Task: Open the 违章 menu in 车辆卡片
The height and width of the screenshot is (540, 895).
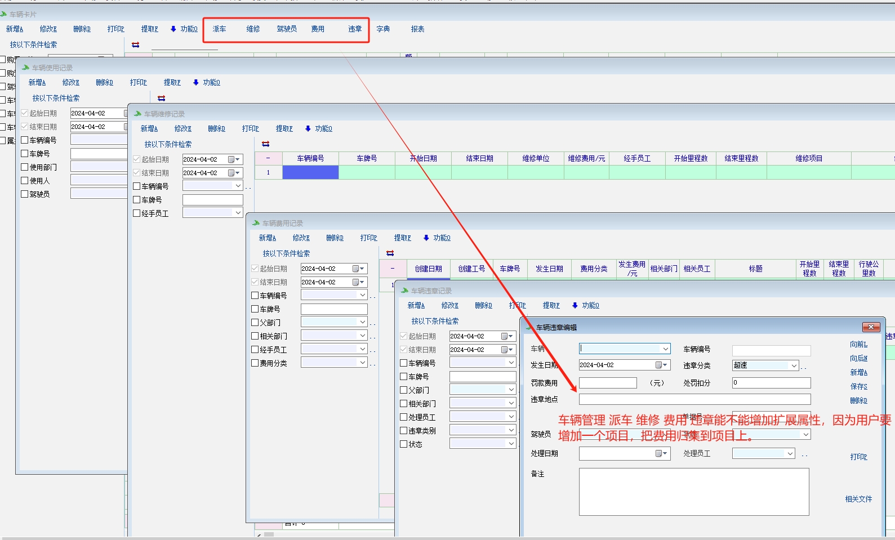Action: [355, 29]
